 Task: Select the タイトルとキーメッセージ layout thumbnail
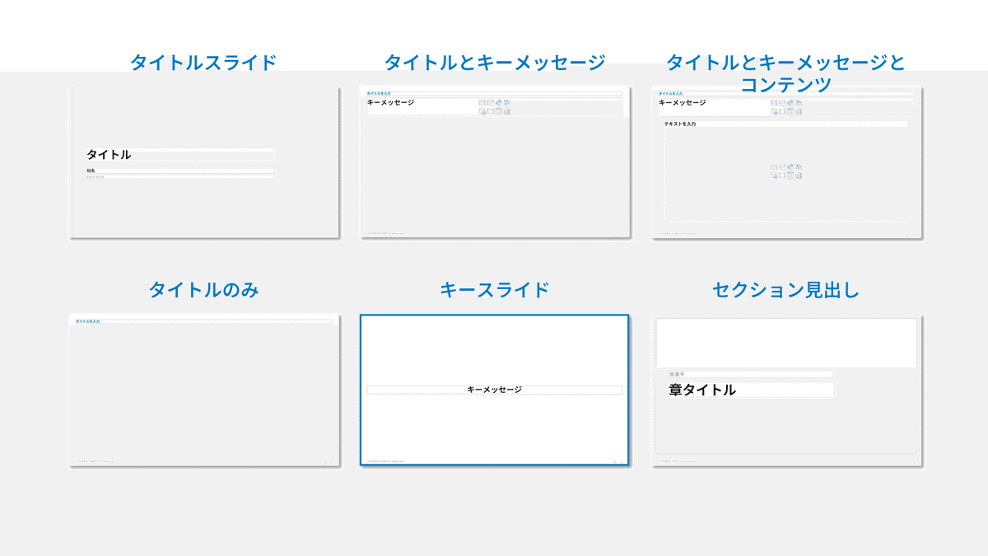496,162
